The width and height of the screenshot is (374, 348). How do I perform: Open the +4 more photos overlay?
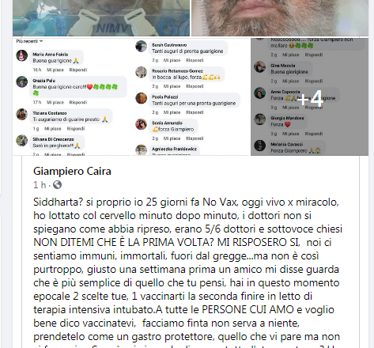tap(309, 96)
